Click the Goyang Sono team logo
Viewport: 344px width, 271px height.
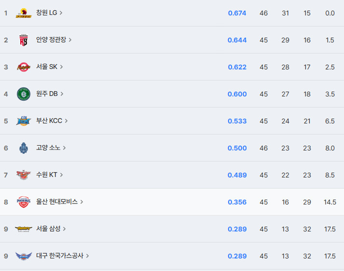click(24, 148)
